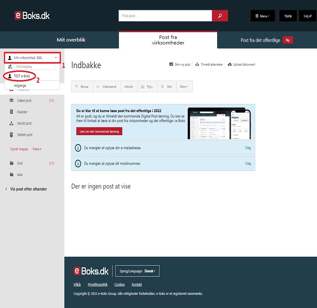Expand the red Mere dropdown in sidebar
The height and width of the screenshot is (308, 317).
coord(37,149)
